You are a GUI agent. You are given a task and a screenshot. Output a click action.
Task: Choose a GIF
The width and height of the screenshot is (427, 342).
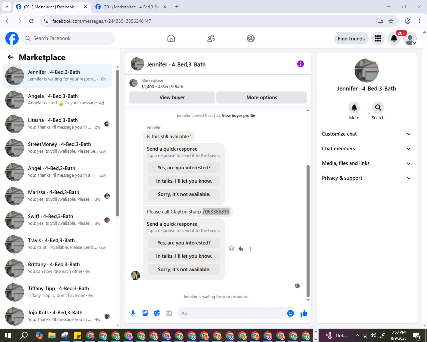169,313
